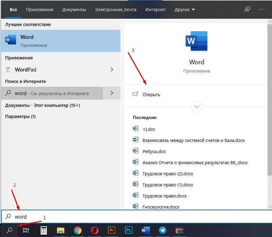Open Task View from the taskbar

point(26,230)
